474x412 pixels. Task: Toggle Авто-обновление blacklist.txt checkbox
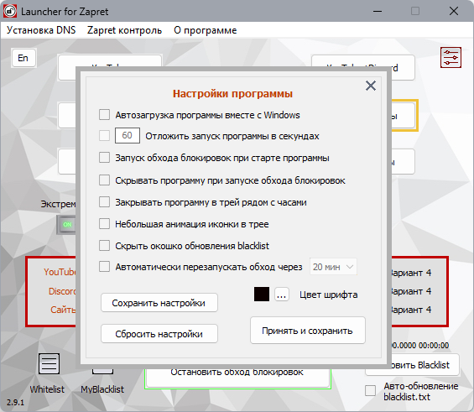[x=370, y=390]
